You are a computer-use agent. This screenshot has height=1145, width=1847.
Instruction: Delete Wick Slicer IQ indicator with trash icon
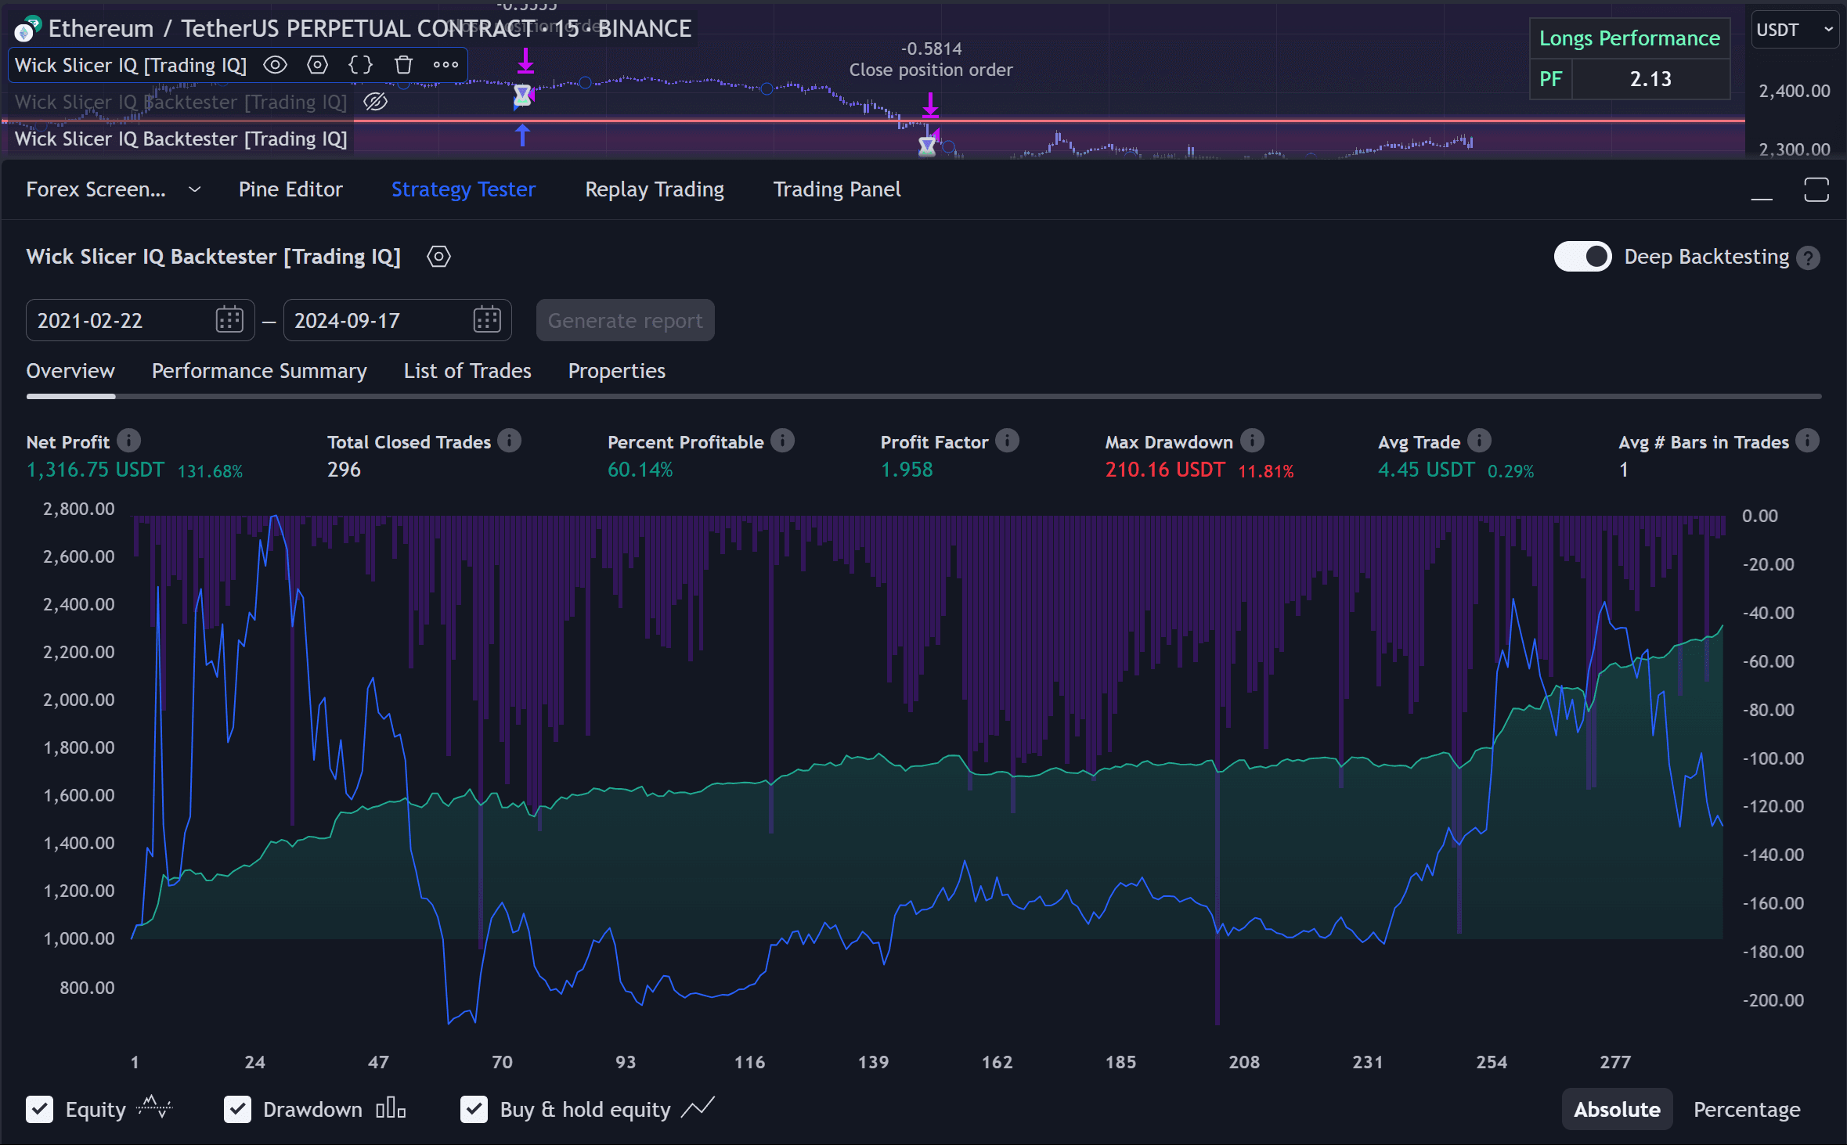(x=403, y=65)
